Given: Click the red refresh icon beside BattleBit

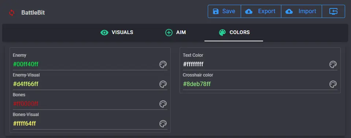Looking at the screenshot, I should click(x=12, y=13).
